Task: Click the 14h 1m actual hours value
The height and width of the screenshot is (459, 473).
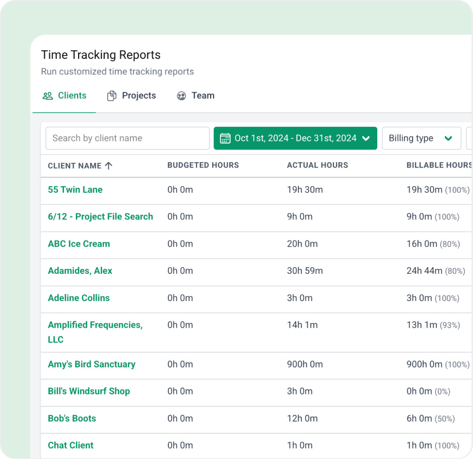Action: (302, 325)
